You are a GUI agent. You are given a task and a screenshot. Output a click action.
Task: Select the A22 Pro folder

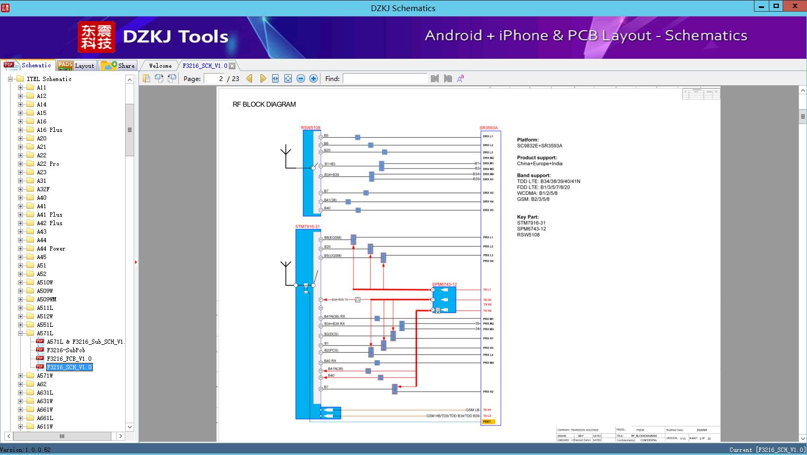48,164
